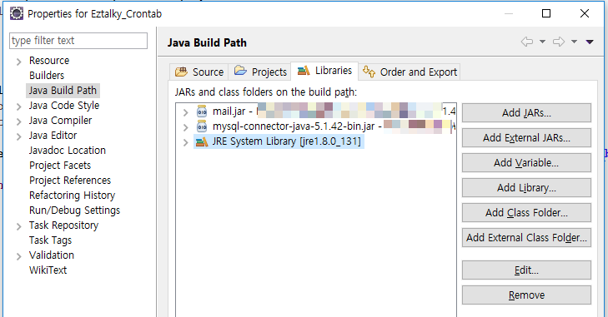The width and height of the screenshot is (608, 317).
Task: Close the Properties dialog window
Action: tap(585, 13)
